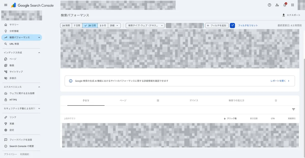Open the notifications bell
The height and width of the screenshot is (158, 305).
285,5
